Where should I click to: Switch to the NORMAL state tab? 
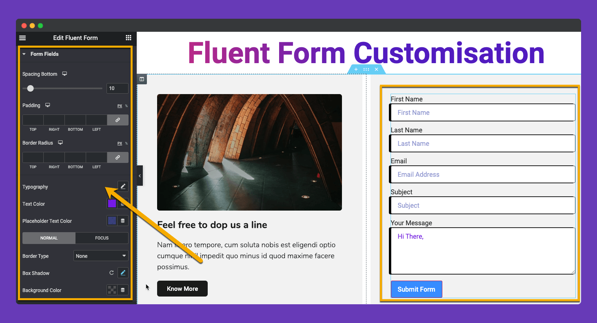pyautogui.click(x=49, y=238)
